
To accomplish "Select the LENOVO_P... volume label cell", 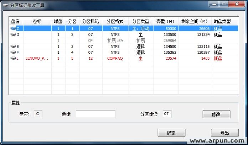I will (37, 58).
